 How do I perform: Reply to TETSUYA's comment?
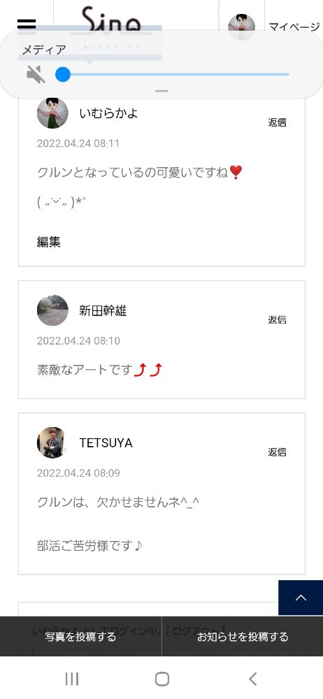(277, 452)
